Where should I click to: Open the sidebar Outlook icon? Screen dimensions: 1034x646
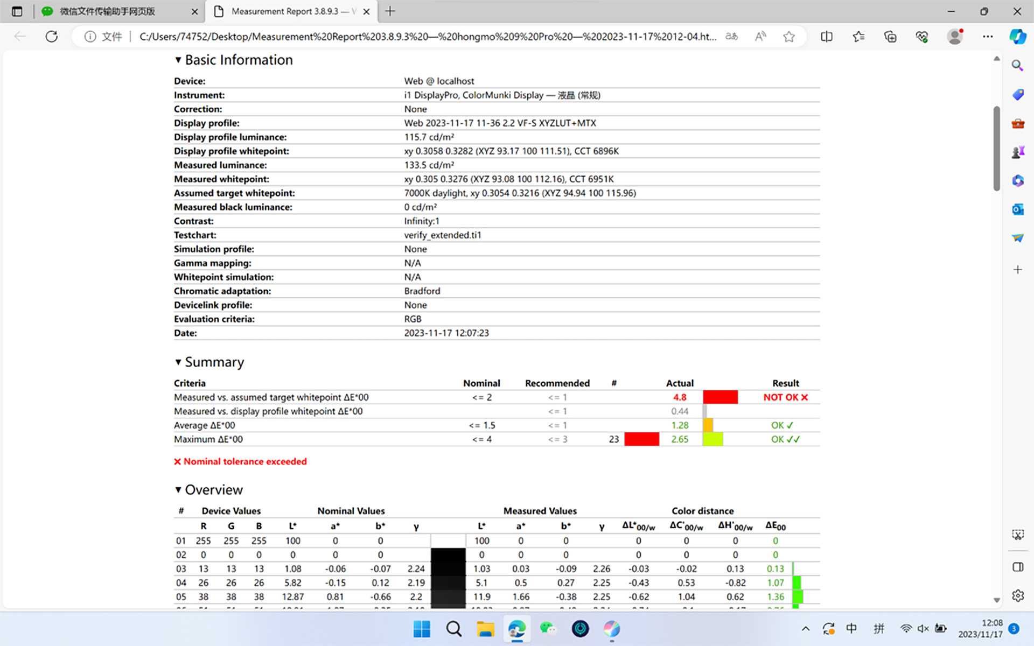[x=1017, y=209]
